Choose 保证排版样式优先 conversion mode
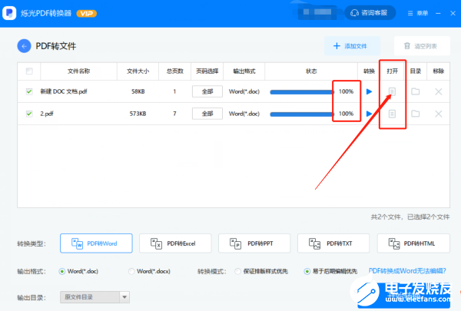The image size is (461, 311). (x=237, y=271)
